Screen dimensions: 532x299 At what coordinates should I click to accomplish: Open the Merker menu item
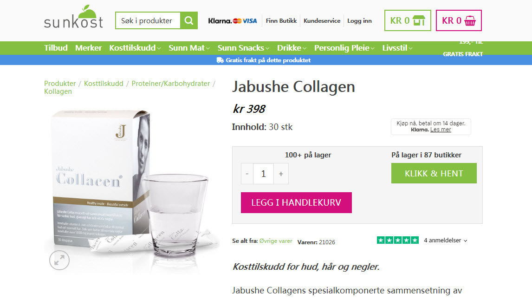click(89, 48)
